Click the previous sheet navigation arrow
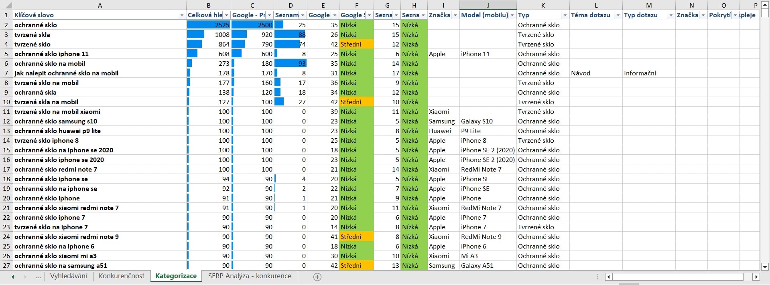Screen dimensions: 770x285 [13, 277]
